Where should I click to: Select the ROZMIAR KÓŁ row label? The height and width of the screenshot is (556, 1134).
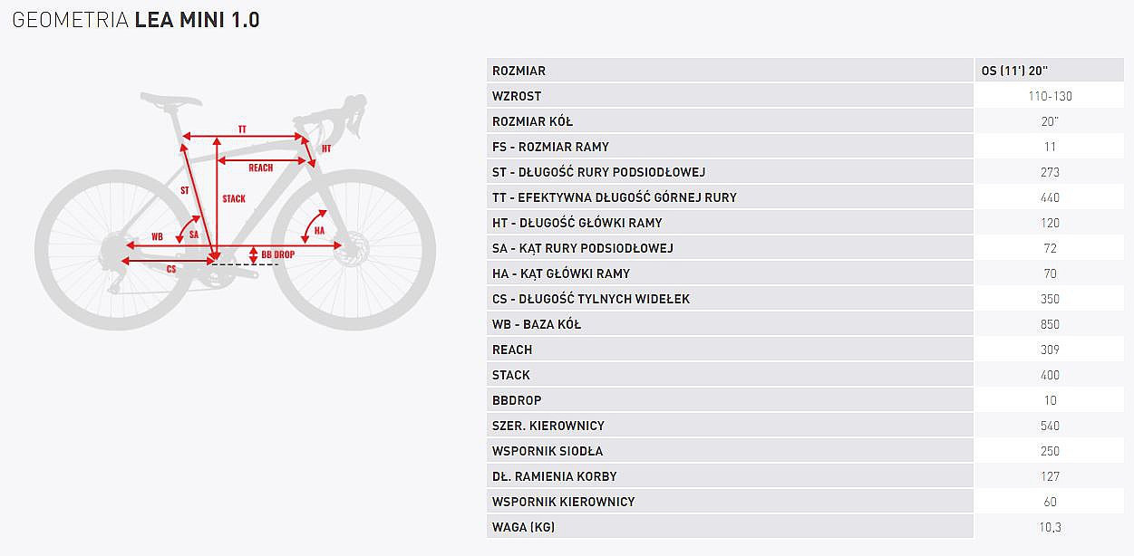[532, 121]
